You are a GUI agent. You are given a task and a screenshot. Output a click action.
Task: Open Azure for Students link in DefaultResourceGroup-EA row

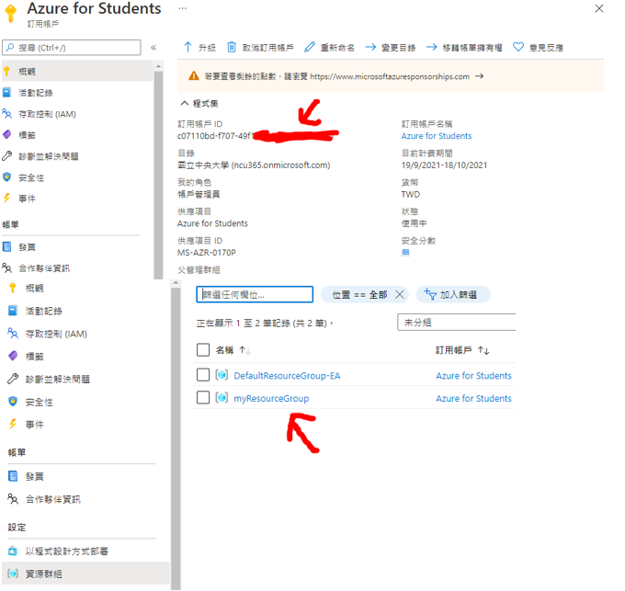(x=473, y=376)
